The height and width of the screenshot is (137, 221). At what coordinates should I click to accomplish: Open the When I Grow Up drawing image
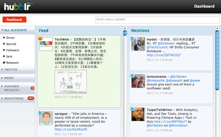71,82
